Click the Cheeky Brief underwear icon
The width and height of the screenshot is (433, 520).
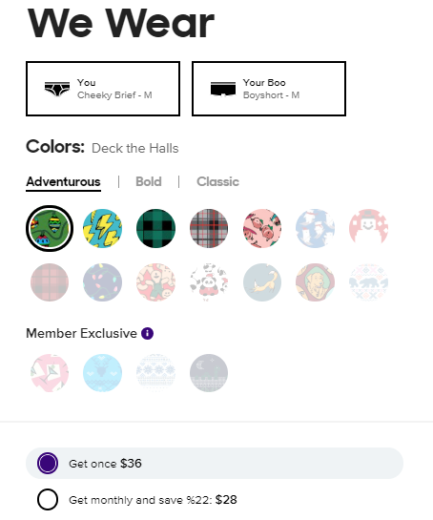57,89
